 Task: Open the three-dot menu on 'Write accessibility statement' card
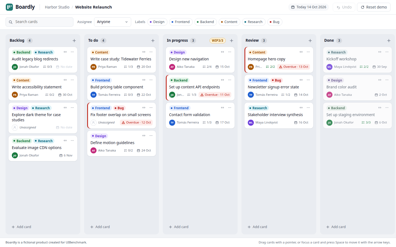(x=72, y=80)
